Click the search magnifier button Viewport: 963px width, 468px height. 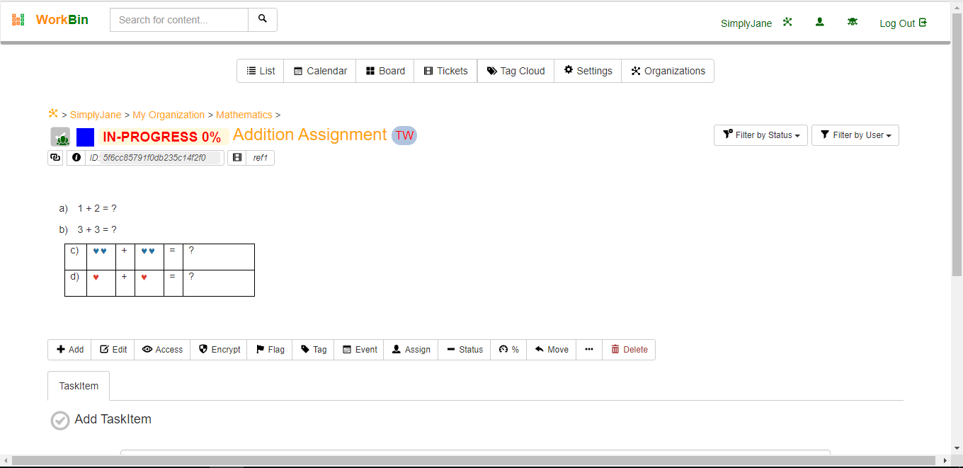pyautogui.click(x=263, y=20)
